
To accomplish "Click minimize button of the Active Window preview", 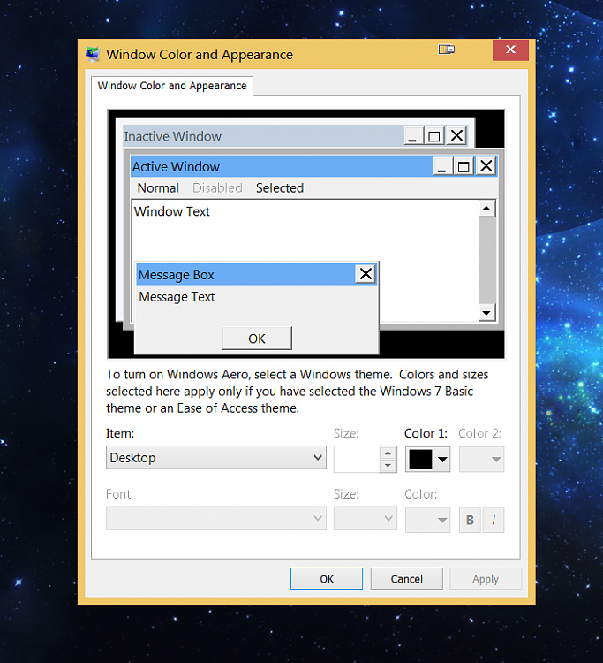I will (442, 166).
